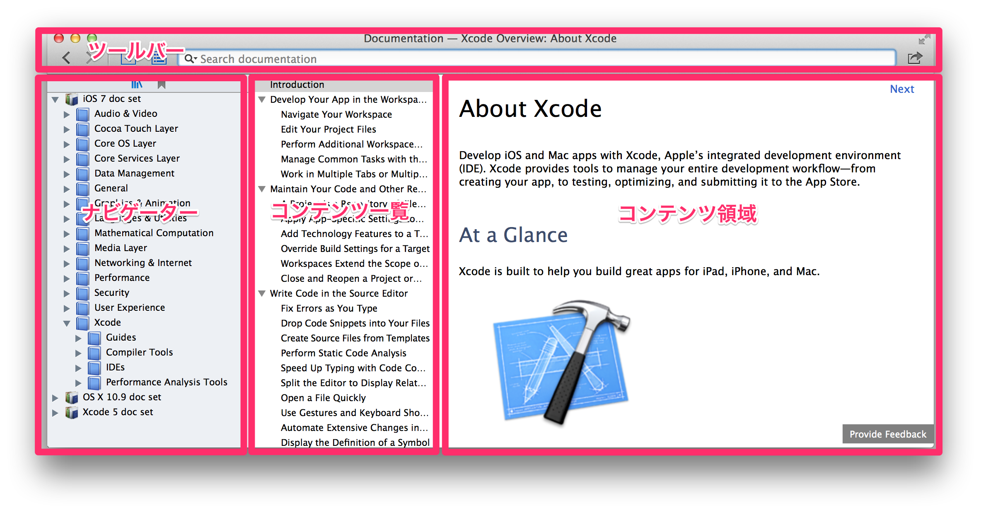Screen dimensions: 981x513
Task: Open Close and Reopen a Project entry
Action: pos(351,278)
